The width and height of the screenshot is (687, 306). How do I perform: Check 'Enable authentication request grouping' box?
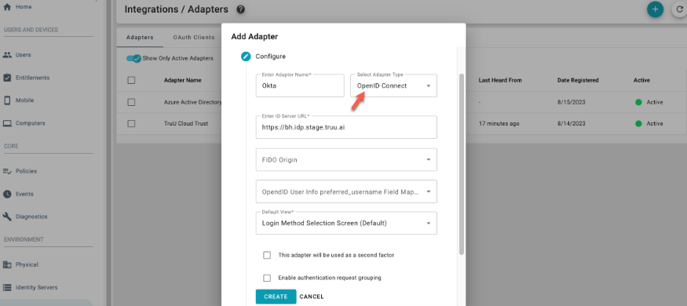[267, 278]
